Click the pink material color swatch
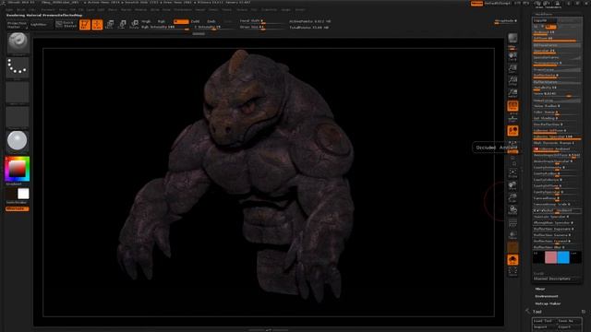The width and height of the screenshot is (591, 332). tap(550, 257)
